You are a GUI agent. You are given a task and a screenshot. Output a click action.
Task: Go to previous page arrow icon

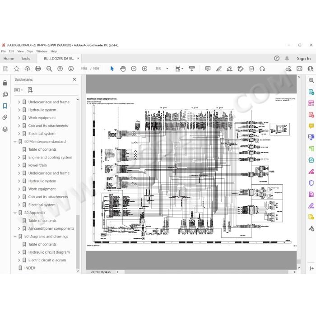(60, 69)
